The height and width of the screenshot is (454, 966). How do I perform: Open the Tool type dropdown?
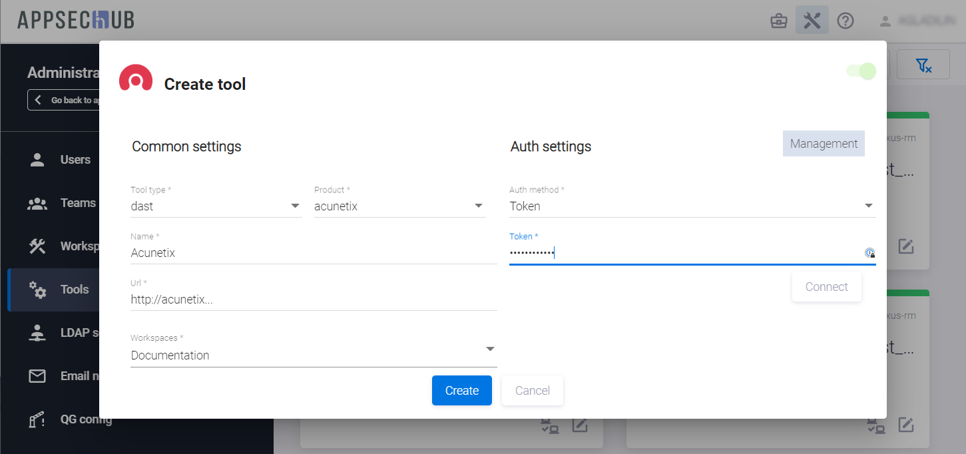pyautogui.click(x=216, y=206)
